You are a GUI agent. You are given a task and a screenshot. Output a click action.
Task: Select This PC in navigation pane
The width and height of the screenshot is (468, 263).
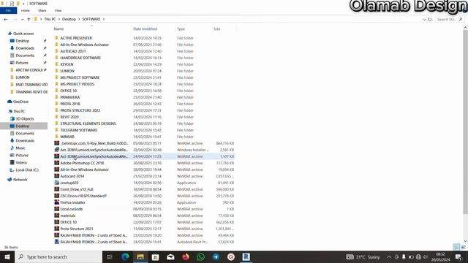19,111
